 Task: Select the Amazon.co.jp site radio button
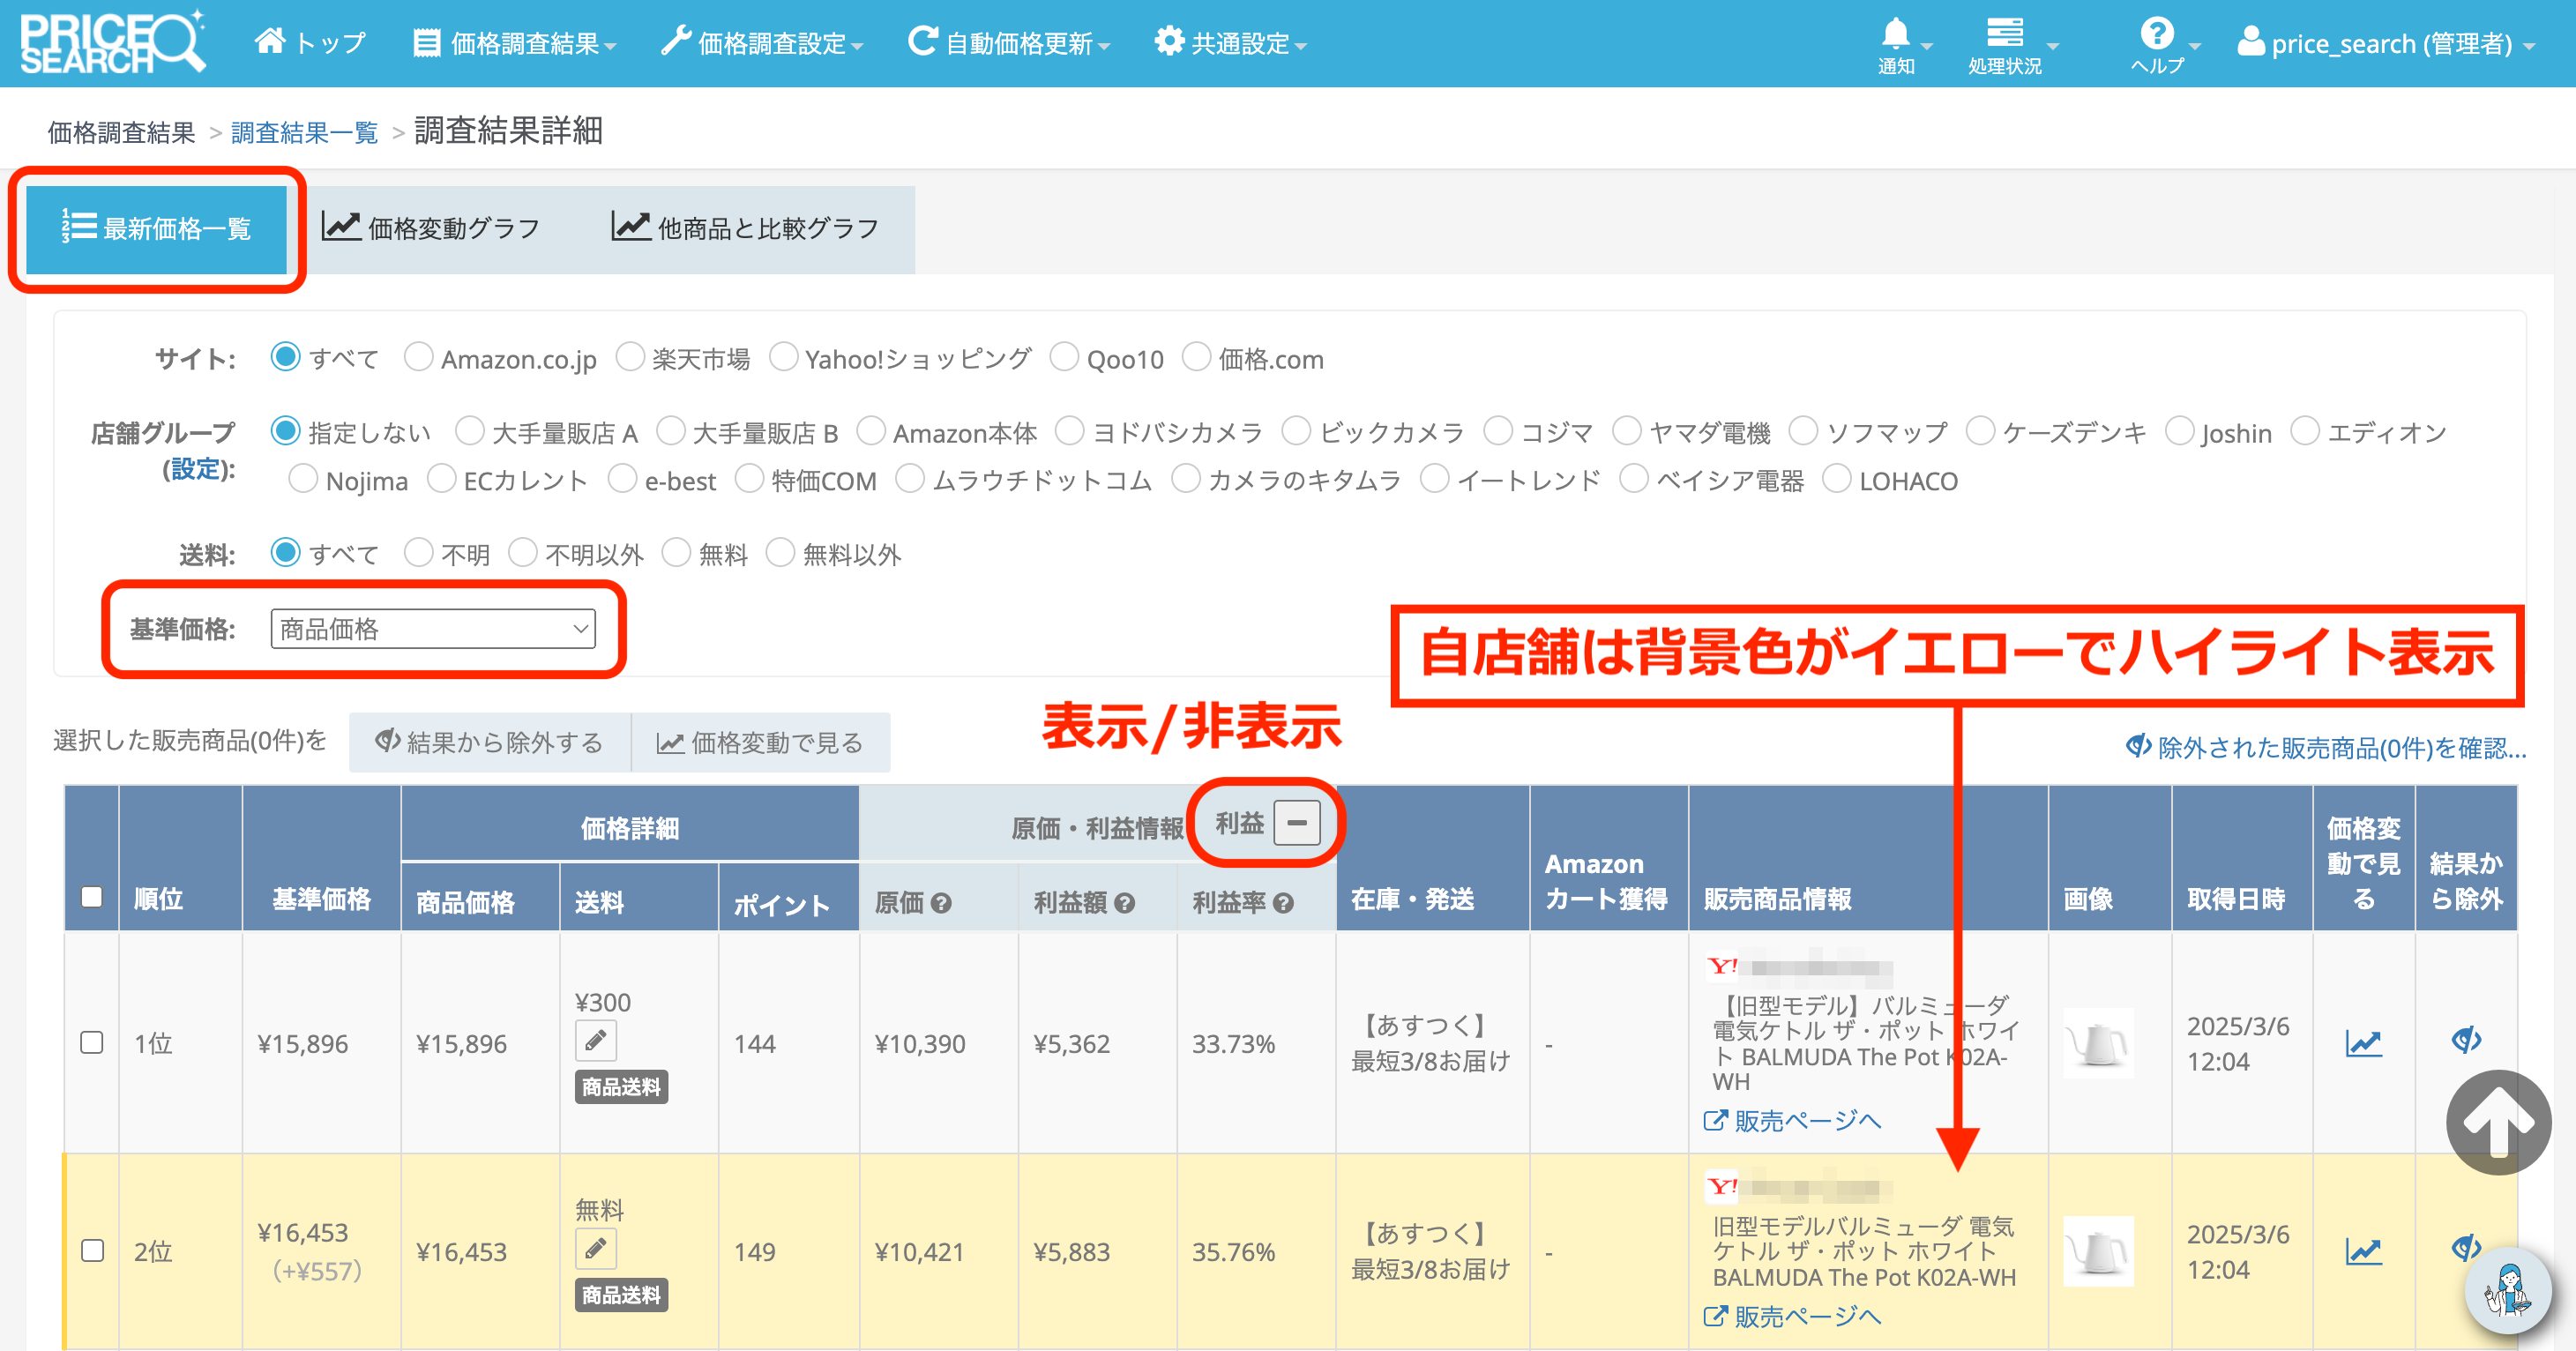pos(418,357)
